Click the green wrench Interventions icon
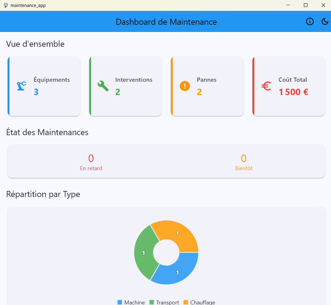Viewport: 331px width, 305px height. (x=103, y=86)
